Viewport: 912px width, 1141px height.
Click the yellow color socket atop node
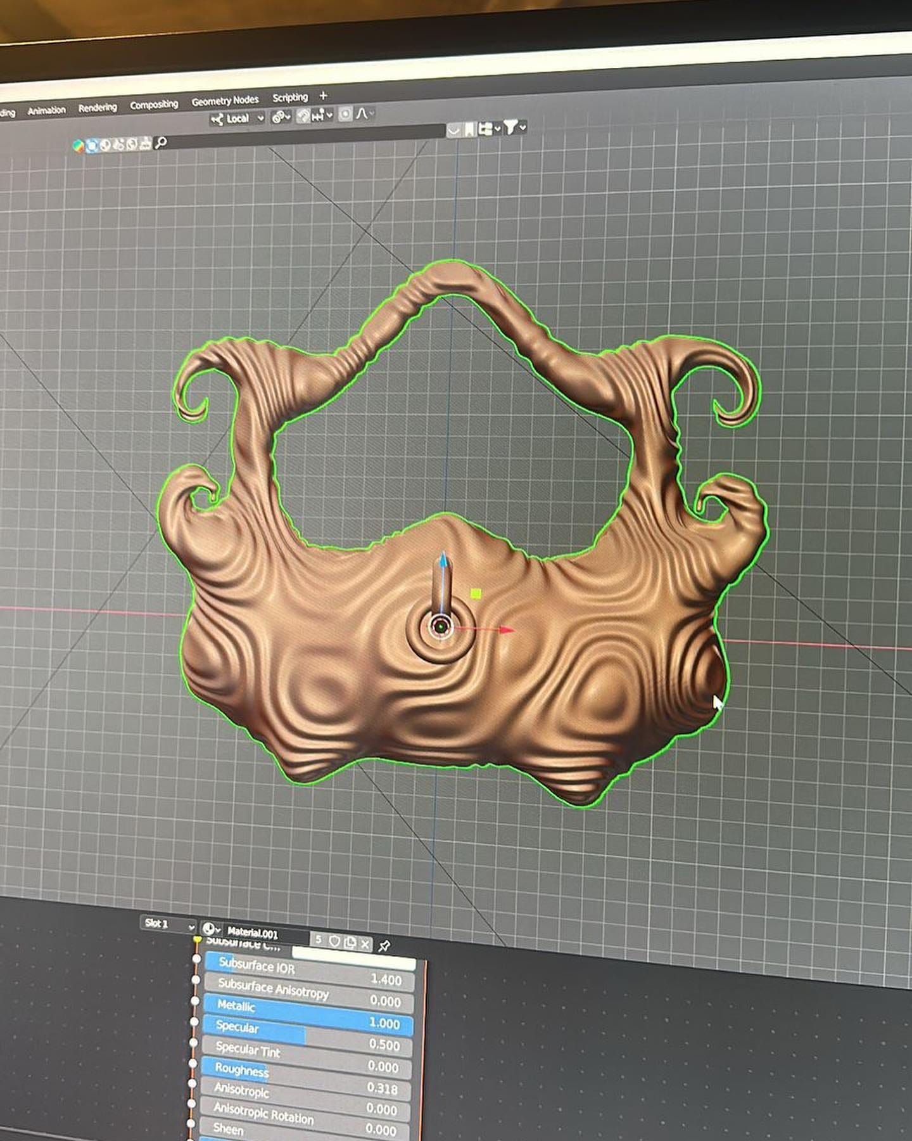coord(198,939)
